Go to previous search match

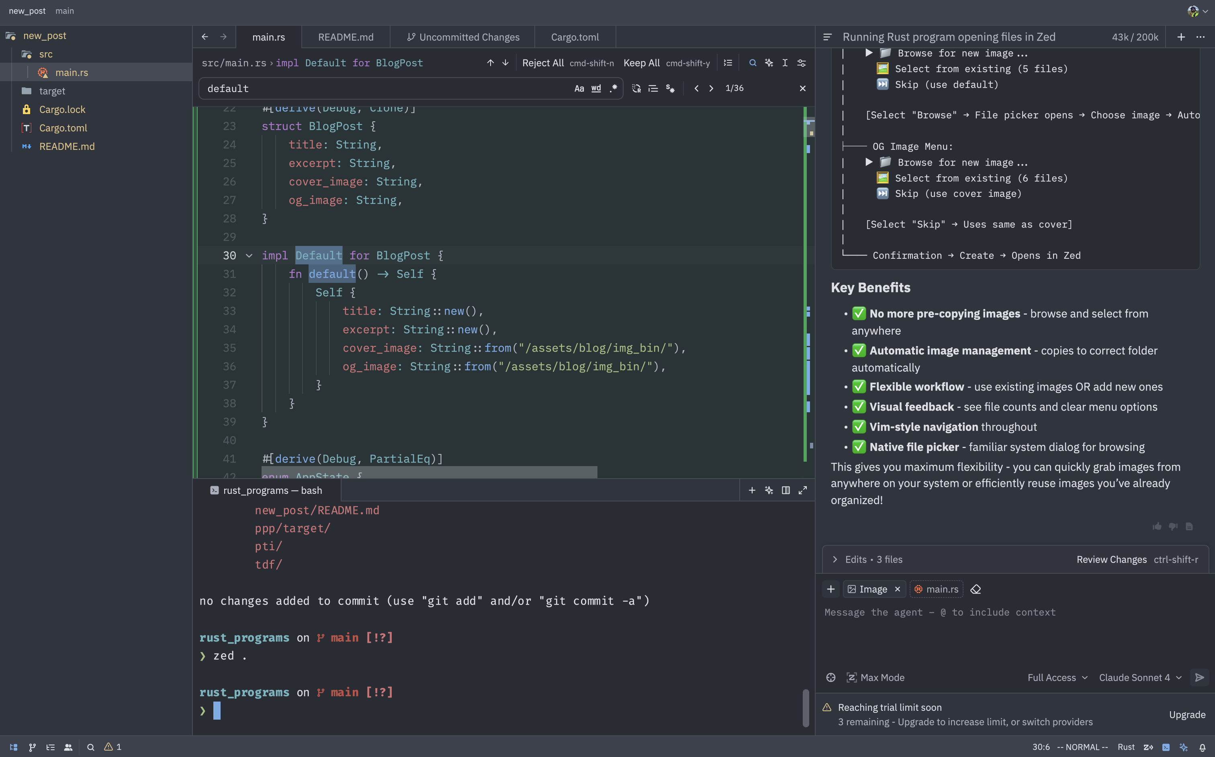(696, 89)
